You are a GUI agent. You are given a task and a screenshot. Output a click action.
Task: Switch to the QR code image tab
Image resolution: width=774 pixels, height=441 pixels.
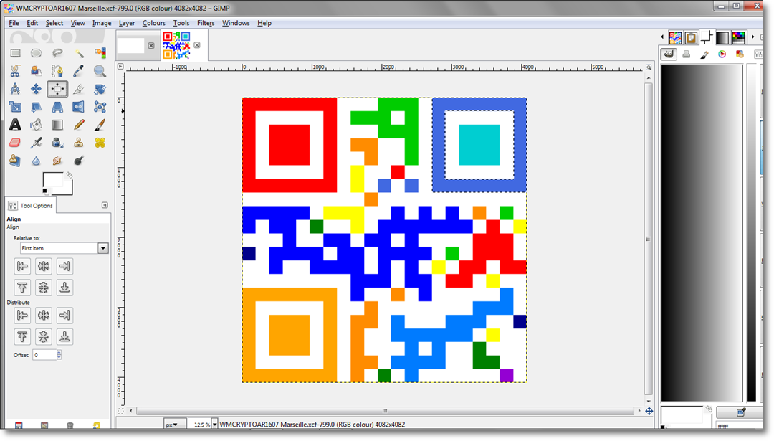pyautogui.click(x=177, y=45)
